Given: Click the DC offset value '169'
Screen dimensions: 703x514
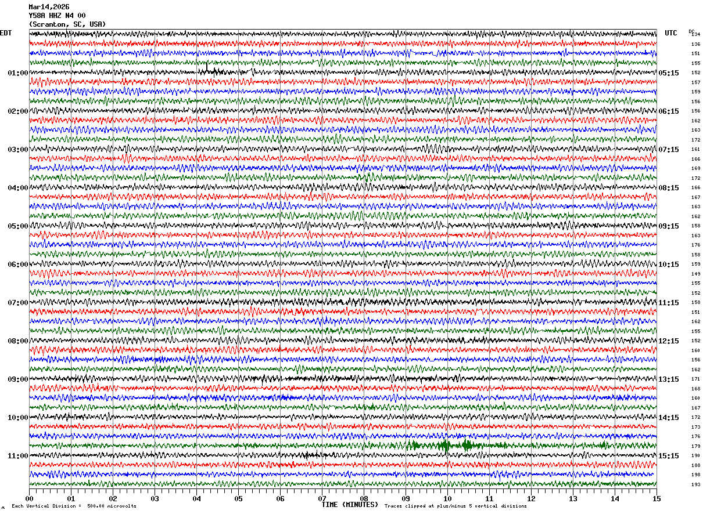Looking at the screenshot, I should coord(695,169).
